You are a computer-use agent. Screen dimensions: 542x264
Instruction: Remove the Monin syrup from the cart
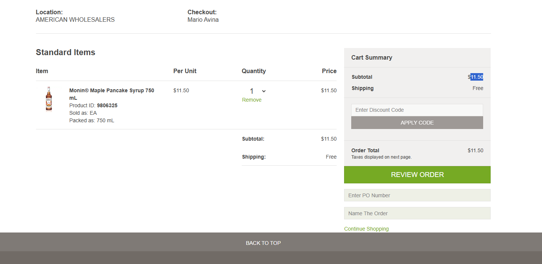pos(252,100)
